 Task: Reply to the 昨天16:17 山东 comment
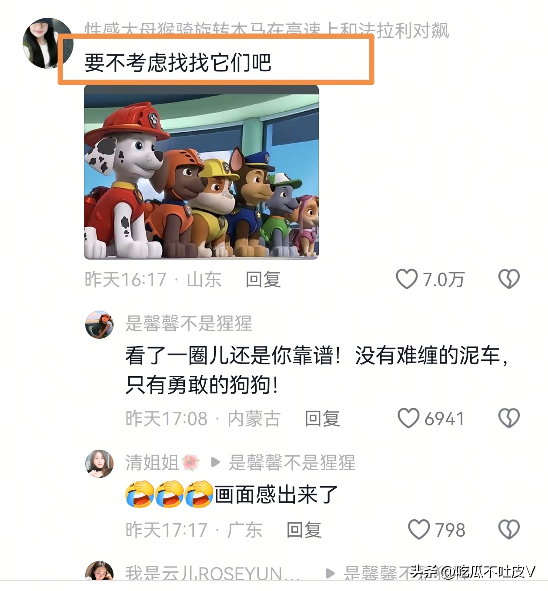(263, 279)
